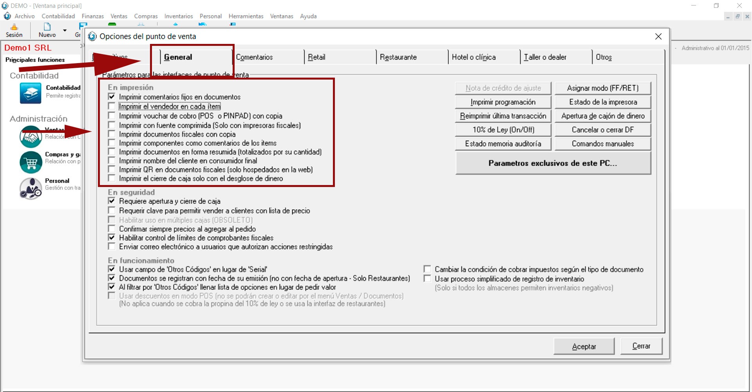752x392 pixels.
Task: Enable Usar proceso simplificado de registro de inventario
Action: [x=427, y=279]
